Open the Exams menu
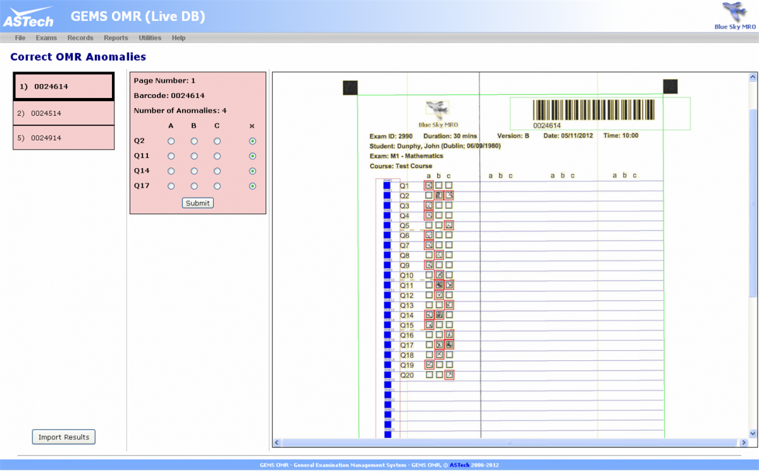 pyautogui.click(x=46, y=38)
